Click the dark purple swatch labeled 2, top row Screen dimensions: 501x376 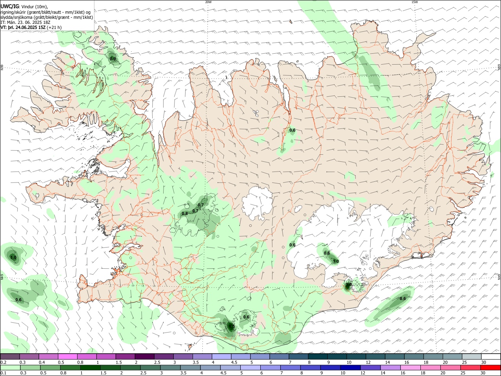click(144, 356)
